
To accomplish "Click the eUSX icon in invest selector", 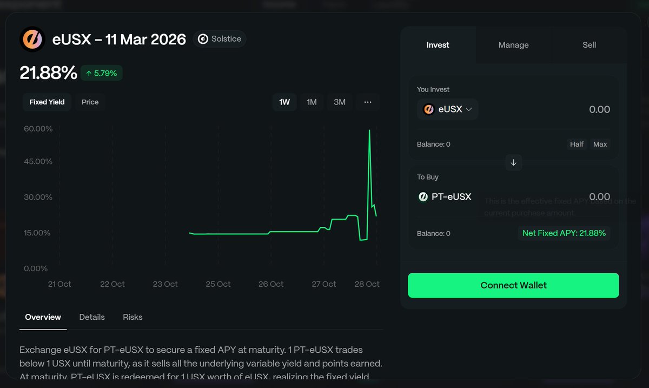I will (x=429, y=109).
